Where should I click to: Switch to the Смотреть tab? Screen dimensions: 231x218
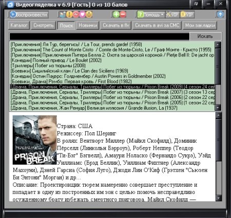click(43, 25)
